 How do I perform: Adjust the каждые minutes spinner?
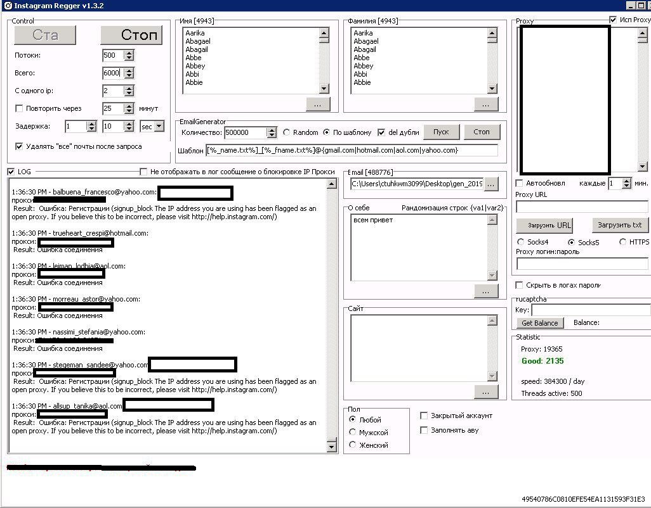(x=626, y=183)
